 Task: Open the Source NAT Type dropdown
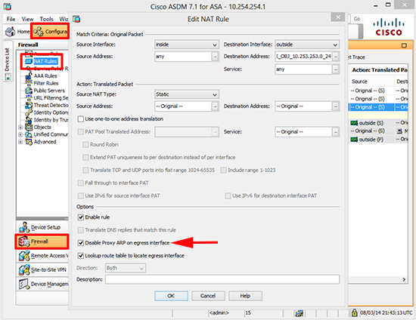coord(187,94)
